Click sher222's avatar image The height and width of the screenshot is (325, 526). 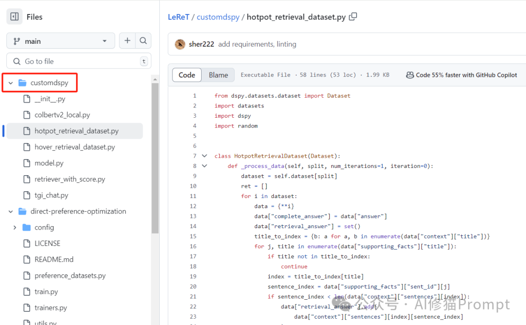180,44
